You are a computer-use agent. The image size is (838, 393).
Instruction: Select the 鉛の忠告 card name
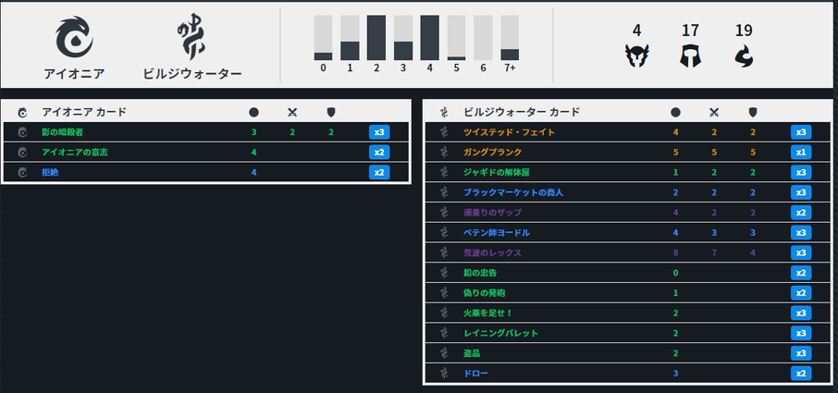pyautogui.click(x=480, y=273)
